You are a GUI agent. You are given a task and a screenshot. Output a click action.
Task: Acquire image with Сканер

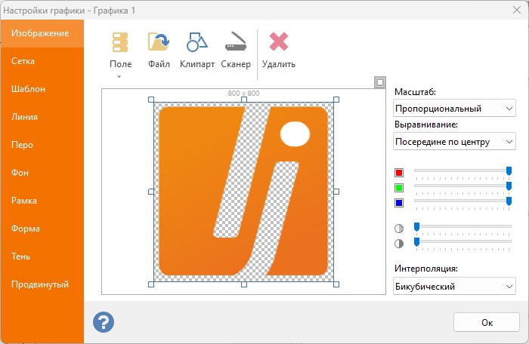pyautogui.click(x=236, y=51)
